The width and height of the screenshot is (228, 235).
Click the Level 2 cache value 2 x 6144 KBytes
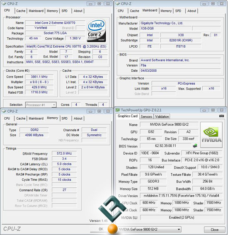point(93,87)
